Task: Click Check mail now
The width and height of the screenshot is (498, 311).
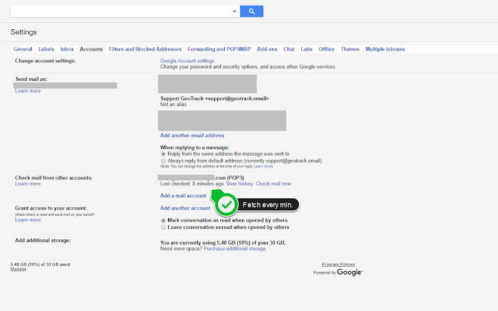Action: 273,183
